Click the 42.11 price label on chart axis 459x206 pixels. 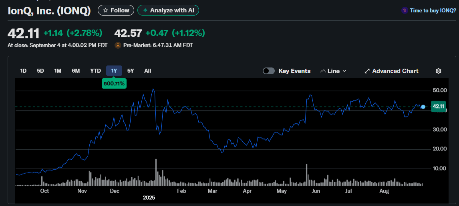pyautogui.click(x=439, y=106)
